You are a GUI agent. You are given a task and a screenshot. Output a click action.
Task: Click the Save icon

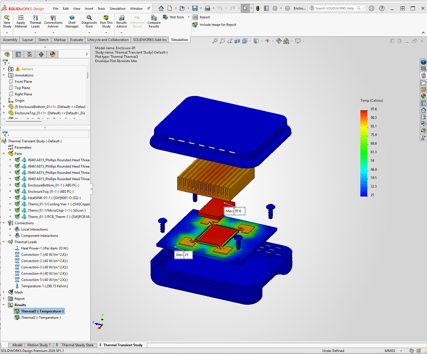pos(195,8)
